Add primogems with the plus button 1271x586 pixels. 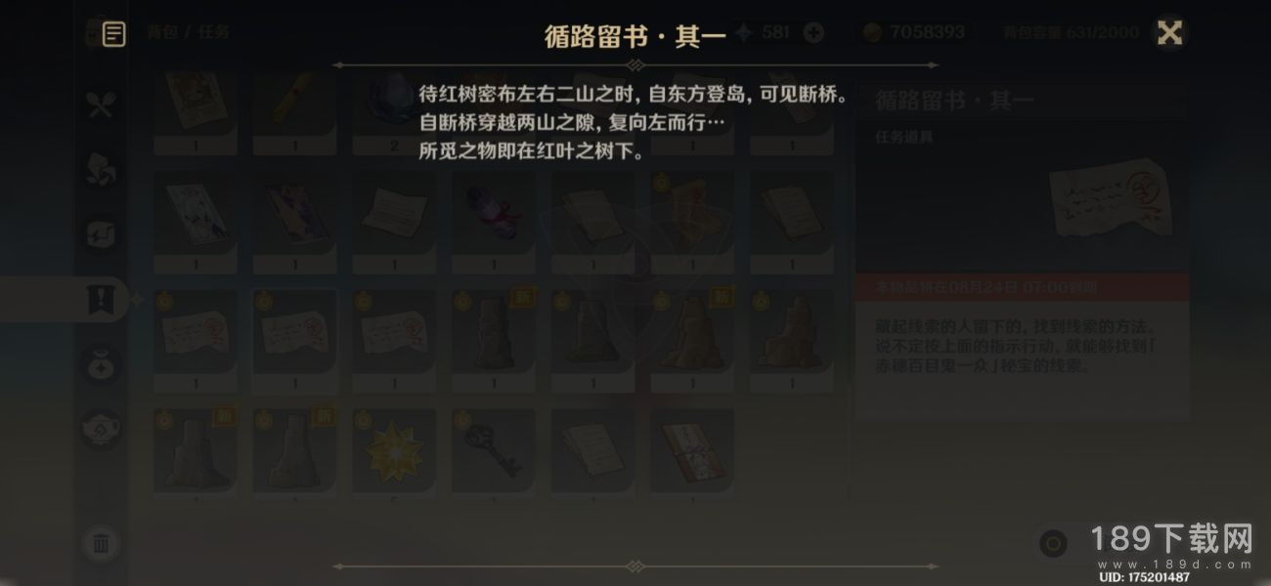coord(813,32)
